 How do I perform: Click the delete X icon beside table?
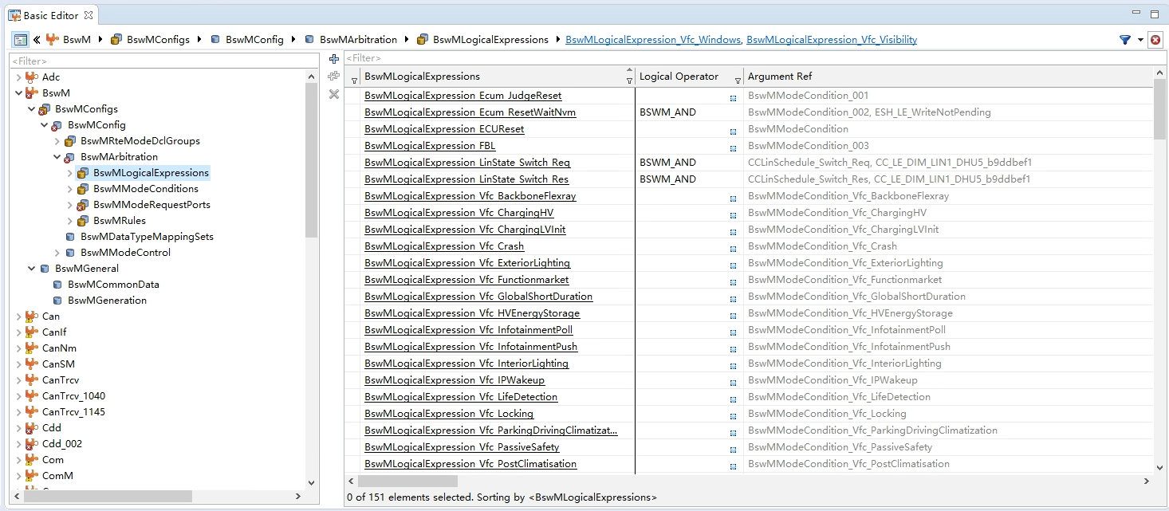coord(334,94)
